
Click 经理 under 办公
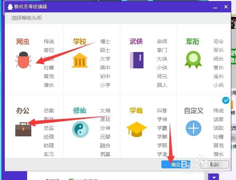click(x=49, y=137)
